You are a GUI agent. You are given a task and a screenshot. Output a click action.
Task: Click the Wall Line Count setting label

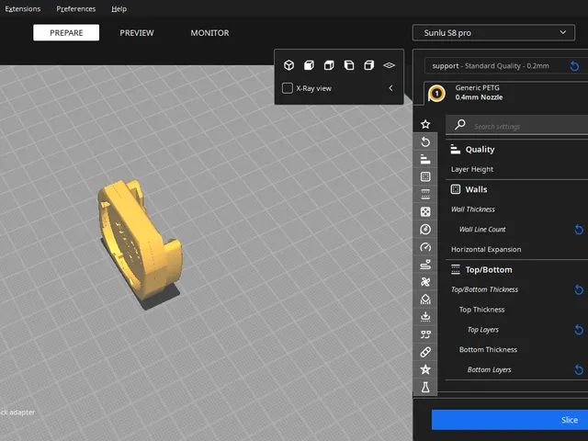point(482,229)
